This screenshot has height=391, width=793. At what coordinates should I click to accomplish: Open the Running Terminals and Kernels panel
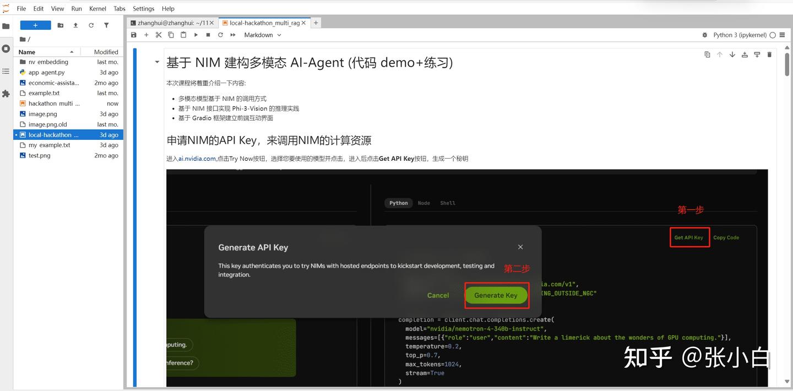pyautogui.click(x=6, y=48)
